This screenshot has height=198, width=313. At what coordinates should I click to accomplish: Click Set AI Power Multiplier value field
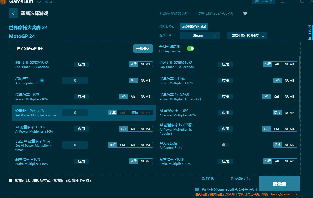coord(75,145)
